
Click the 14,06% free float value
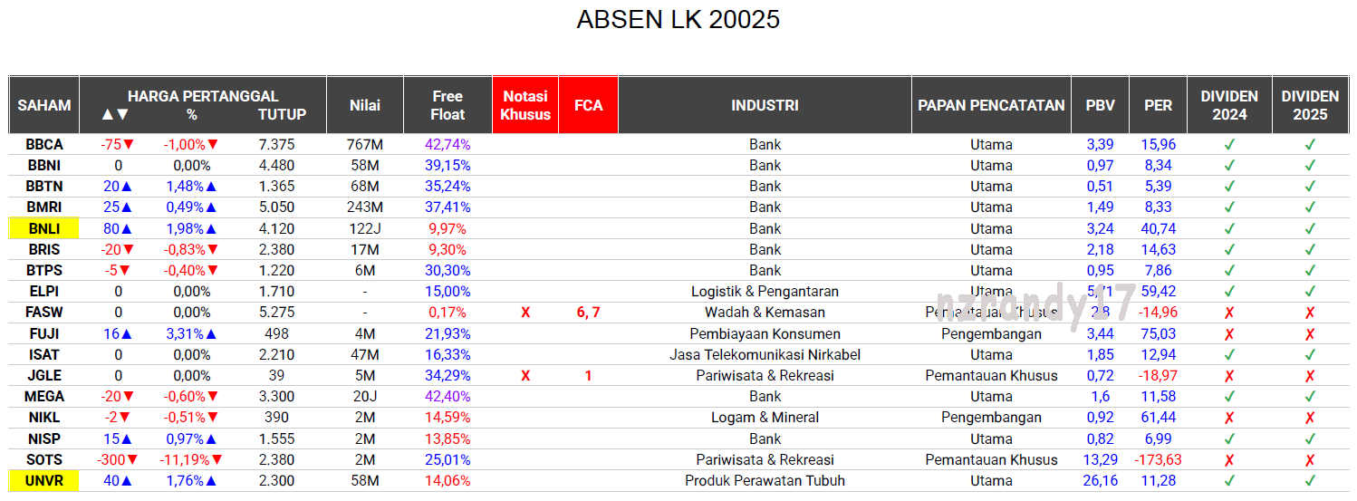[448, 481]
